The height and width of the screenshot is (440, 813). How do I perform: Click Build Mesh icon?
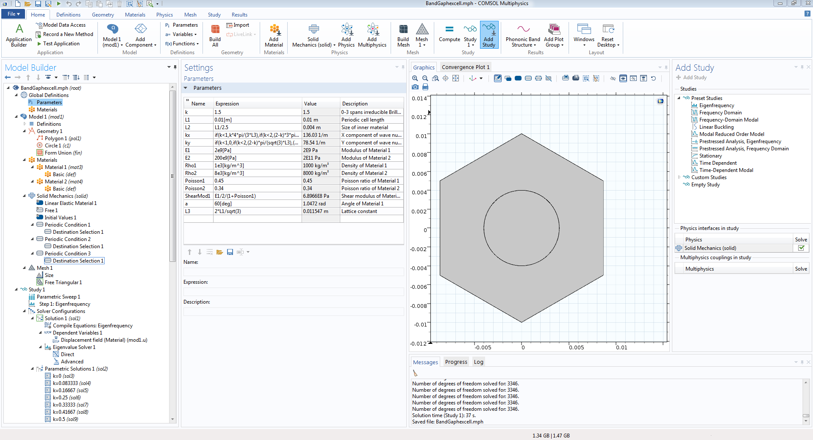[x=403, y=35]
